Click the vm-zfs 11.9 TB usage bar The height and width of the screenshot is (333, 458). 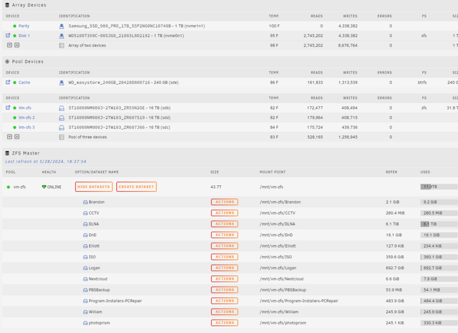pyautogui.click(x=439, y=187)
